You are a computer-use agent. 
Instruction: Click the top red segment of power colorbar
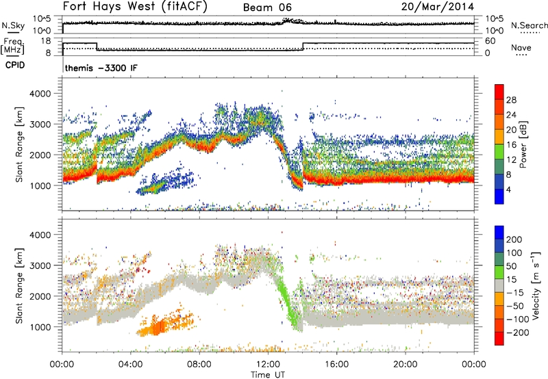tap(499, 92)
